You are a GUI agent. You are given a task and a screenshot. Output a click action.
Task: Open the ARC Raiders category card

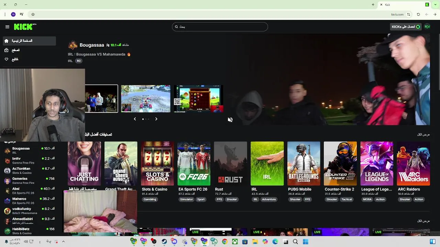pos(413,164)
